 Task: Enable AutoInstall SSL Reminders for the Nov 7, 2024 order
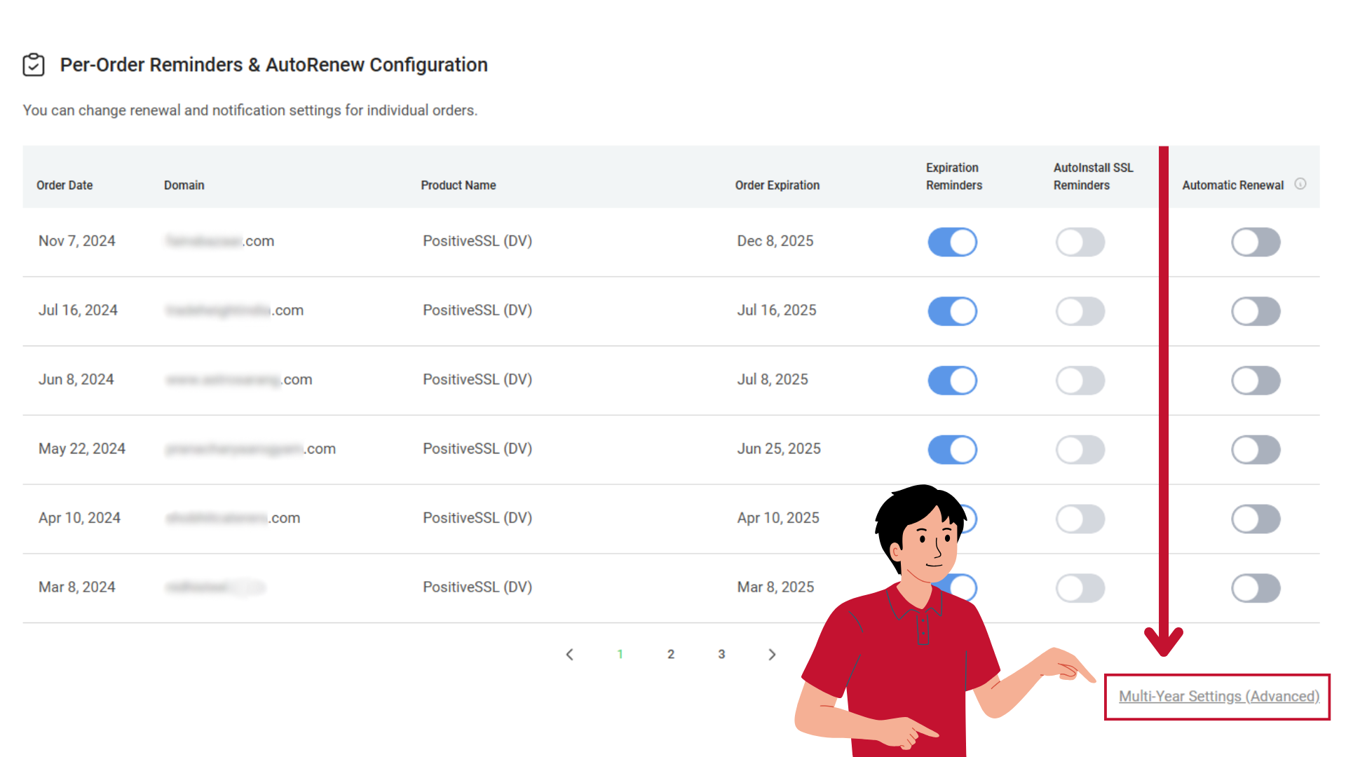click(1080, 242)
